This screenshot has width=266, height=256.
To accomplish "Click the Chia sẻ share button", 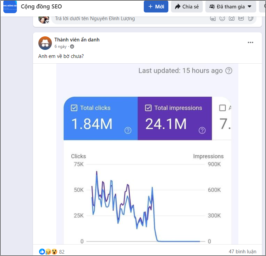I will point(187,6).
